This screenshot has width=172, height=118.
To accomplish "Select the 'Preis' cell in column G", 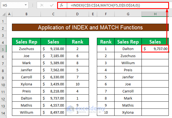I will (x=128, y=70).
